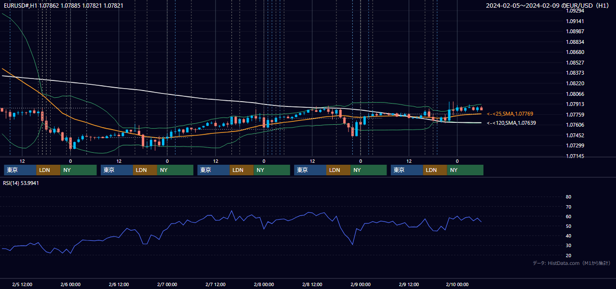616x289 pixels.
Task: Click the price axis value 1.07452
Action: click(x=575, y=135)
